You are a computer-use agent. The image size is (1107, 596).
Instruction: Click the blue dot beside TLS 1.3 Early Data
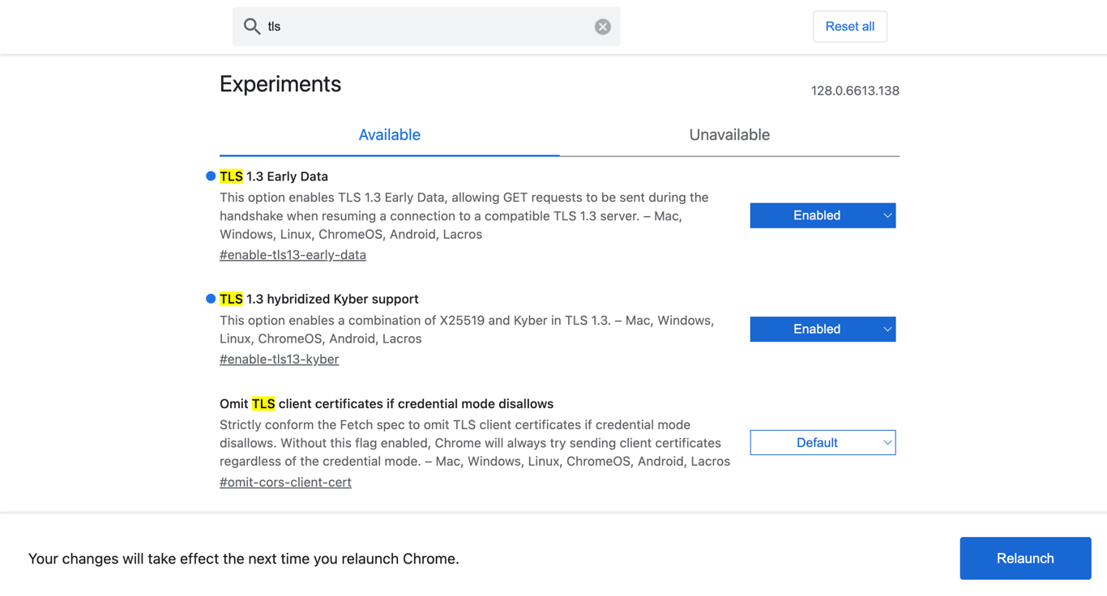209,175
